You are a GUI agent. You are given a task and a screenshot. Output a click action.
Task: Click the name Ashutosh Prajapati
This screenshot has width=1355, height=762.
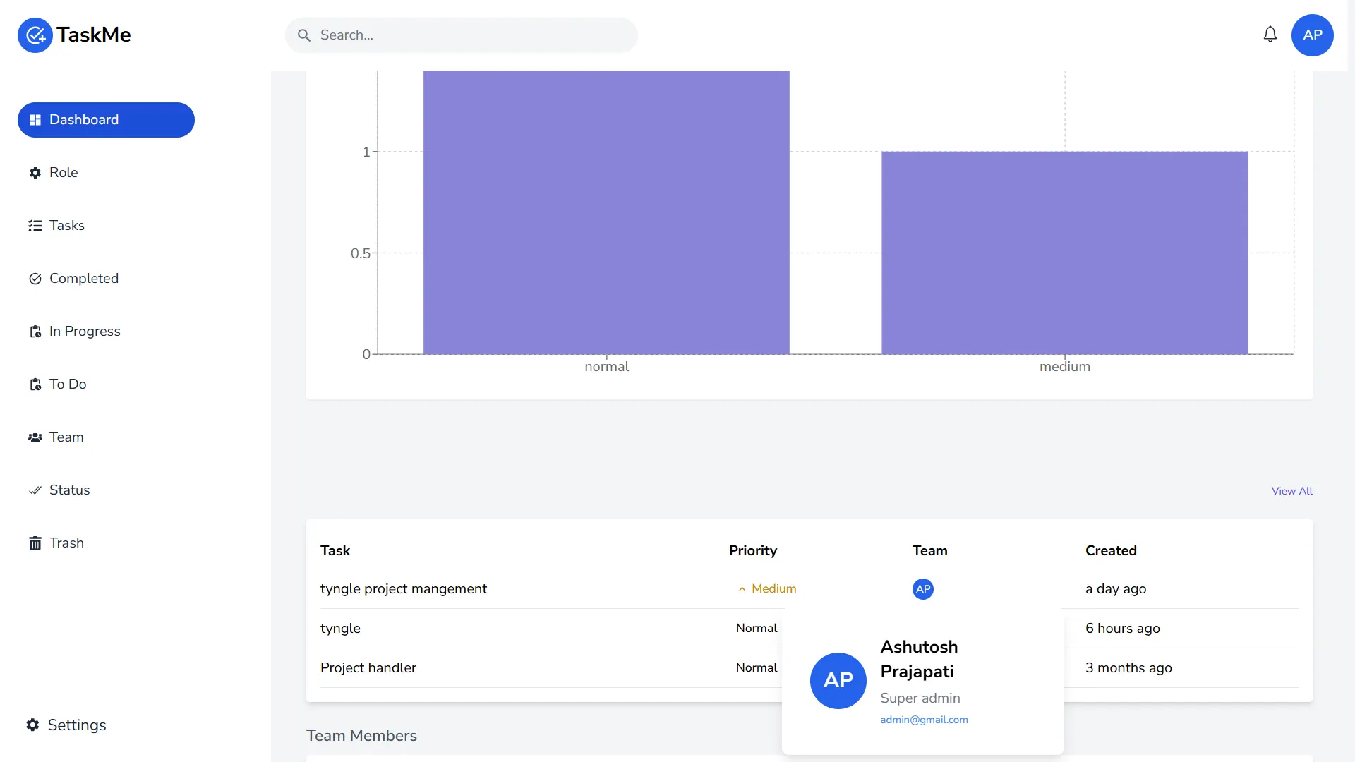tap(919, 659)
